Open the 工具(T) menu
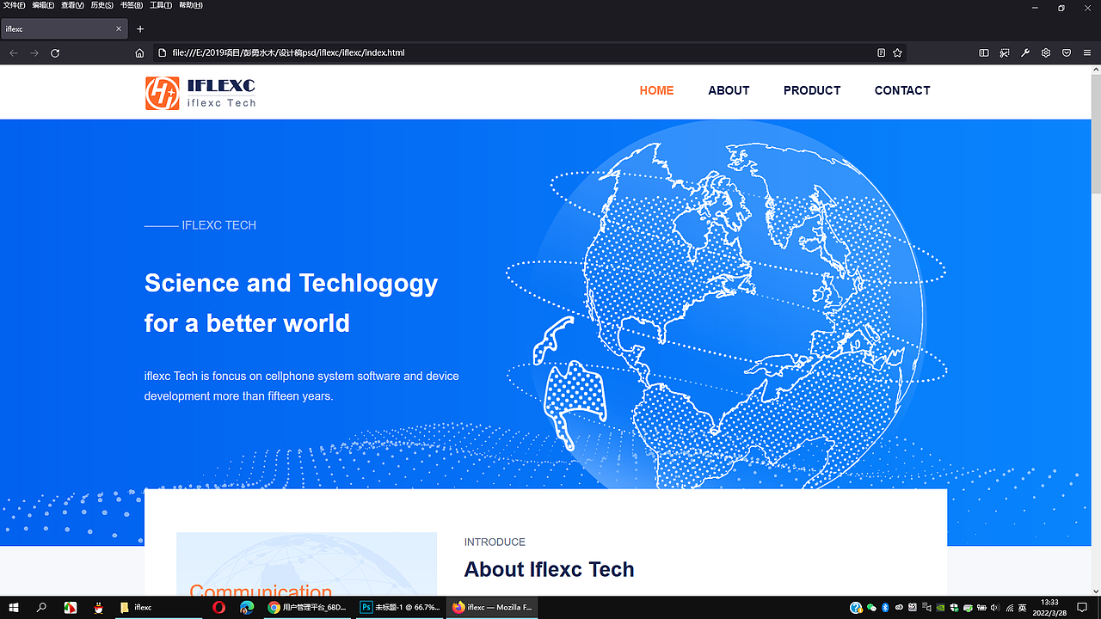 pos(161,5)
